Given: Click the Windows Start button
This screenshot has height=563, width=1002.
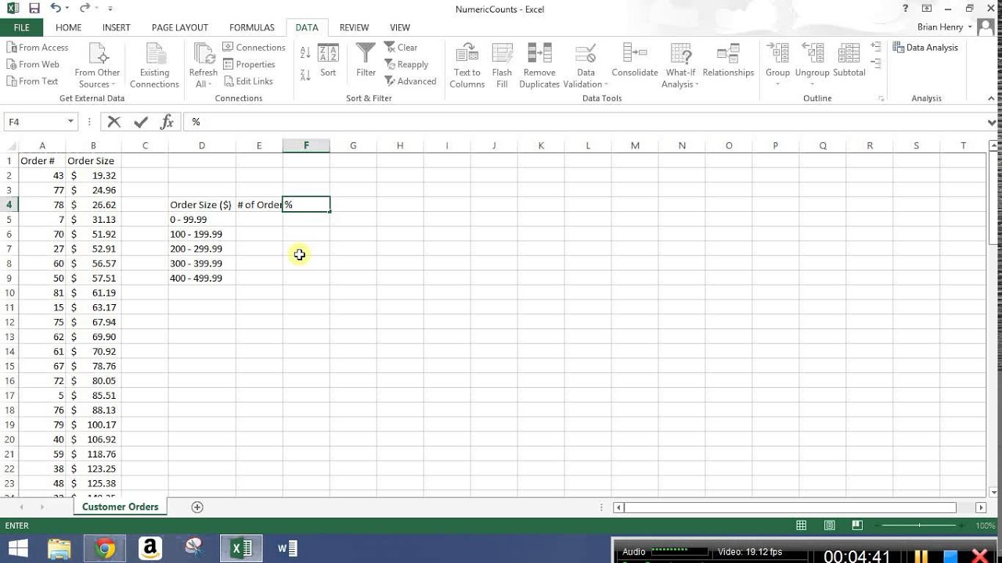Looking at the screenshot, I should [x=17, y=549].
